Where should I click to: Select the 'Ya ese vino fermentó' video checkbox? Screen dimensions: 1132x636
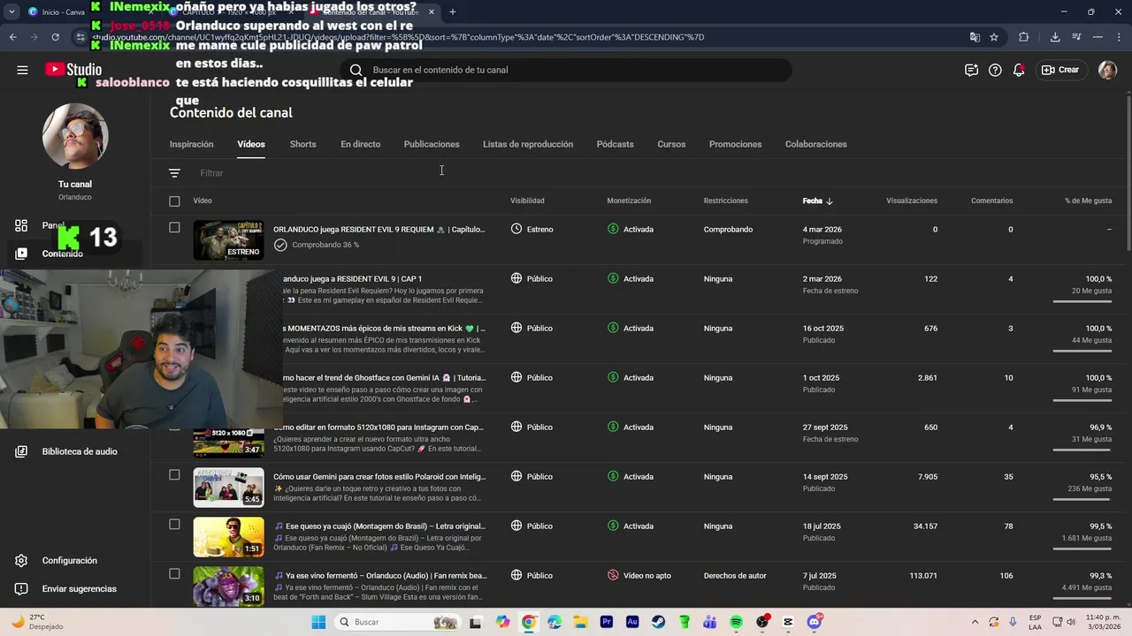pos(174,574)
